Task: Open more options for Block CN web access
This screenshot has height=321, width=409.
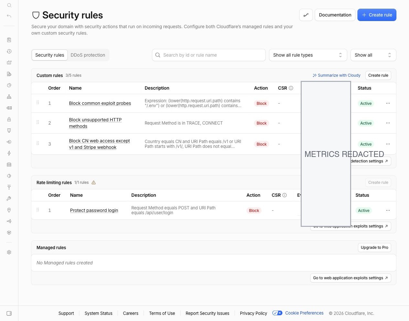Action: 388,144
